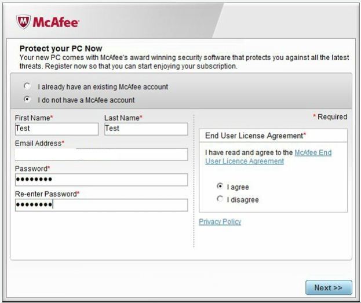Click the 'End User License Agreement' header text
The height and width of the screenshot is (303, 361).
click(255, 136)
